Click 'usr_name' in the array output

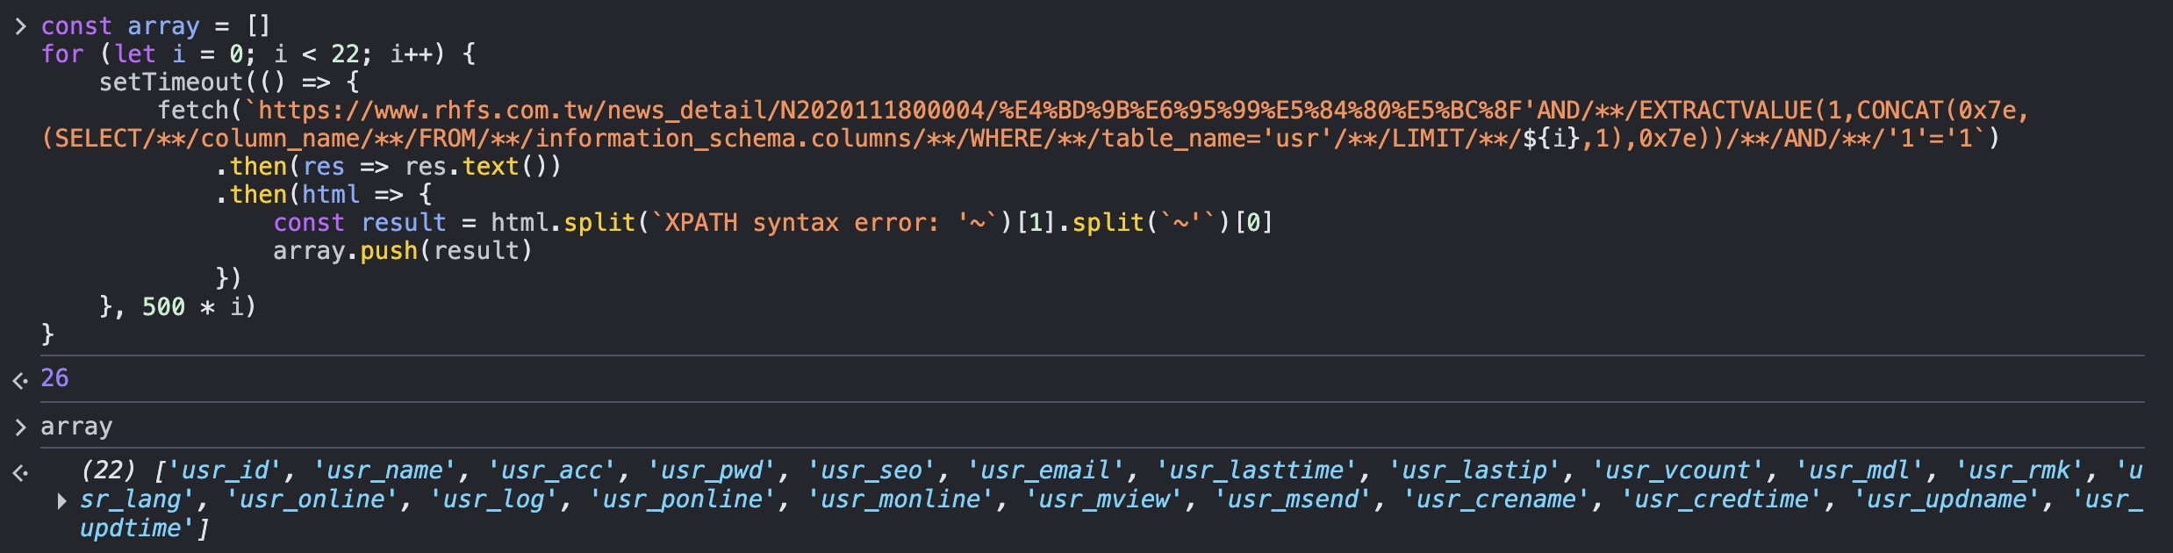point(384,470)
